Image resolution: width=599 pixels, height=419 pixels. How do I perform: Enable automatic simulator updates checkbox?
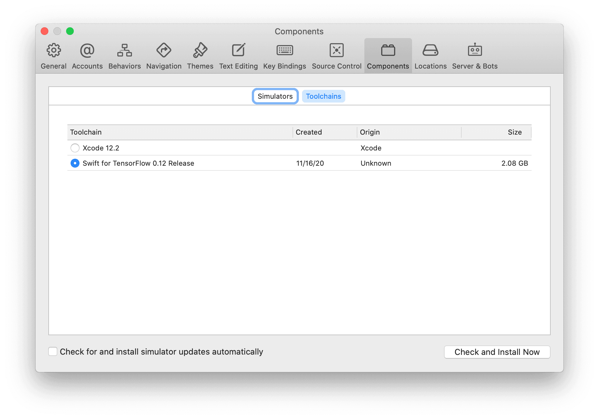(x=53, y=351)
